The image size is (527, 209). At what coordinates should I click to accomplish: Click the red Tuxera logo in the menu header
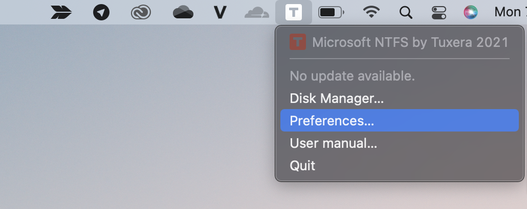click(298, 42)
